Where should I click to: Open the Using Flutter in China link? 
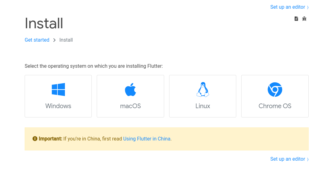147,139
